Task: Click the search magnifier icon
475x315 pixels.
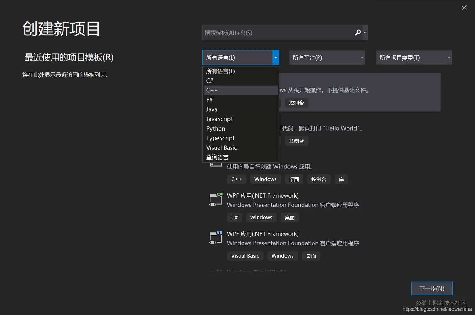Action: 358,33
